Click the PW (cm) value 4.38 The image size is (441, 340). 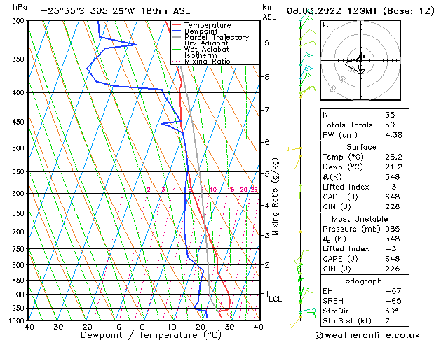click(393, 135)
